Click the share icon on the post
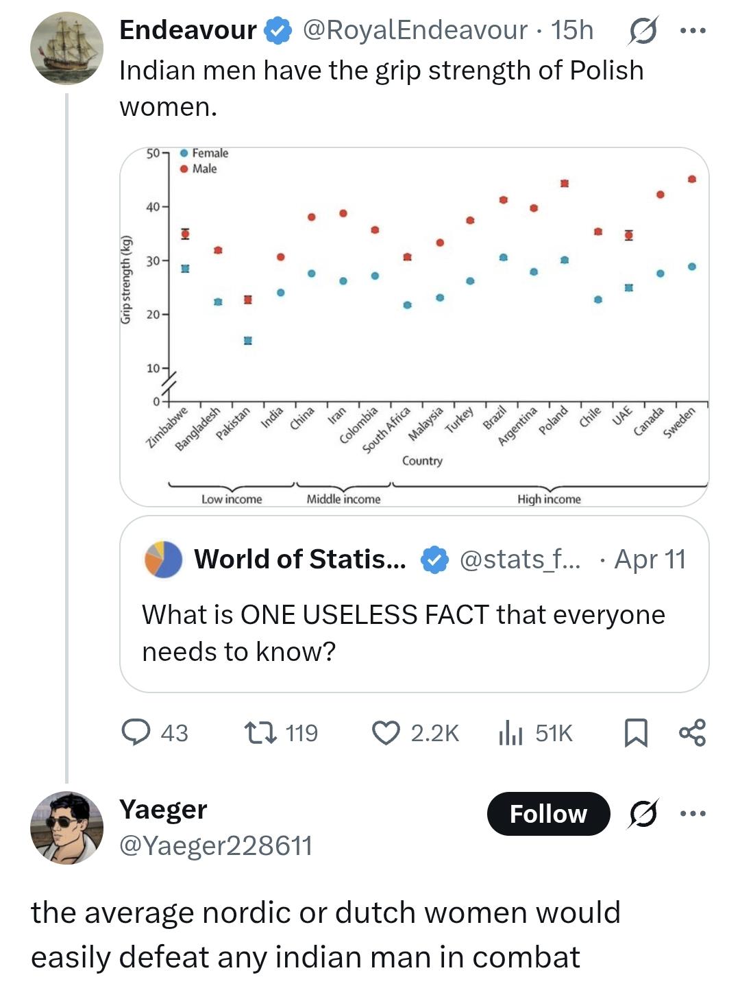This screenshot has width=740, height=988. pos(692,732)
